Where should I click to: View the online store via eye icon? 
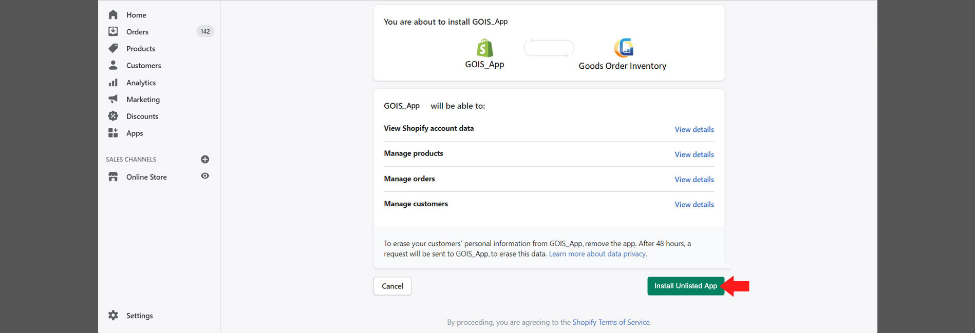pyautogui.click(x=205, y=176)
